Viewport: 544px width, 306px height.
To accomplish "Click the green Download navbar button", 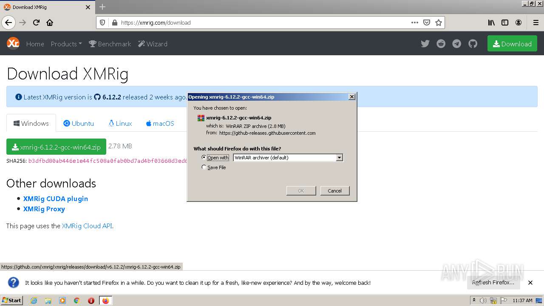I will pyautogui.click(x=512, y=44).
